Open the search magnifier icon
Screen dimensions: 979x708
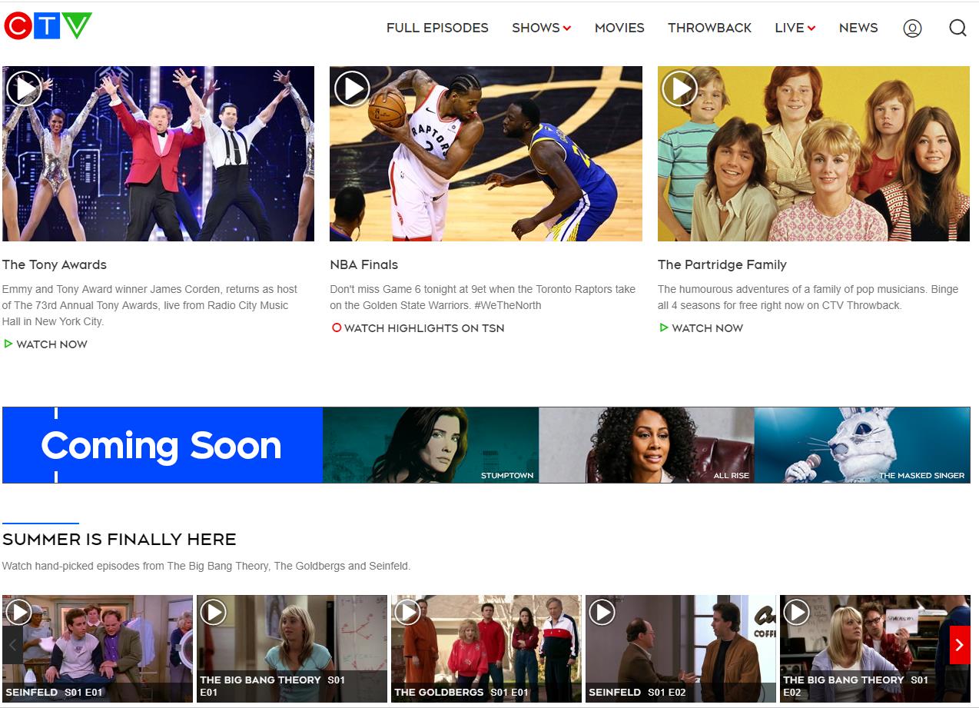(x=957, y=28)
